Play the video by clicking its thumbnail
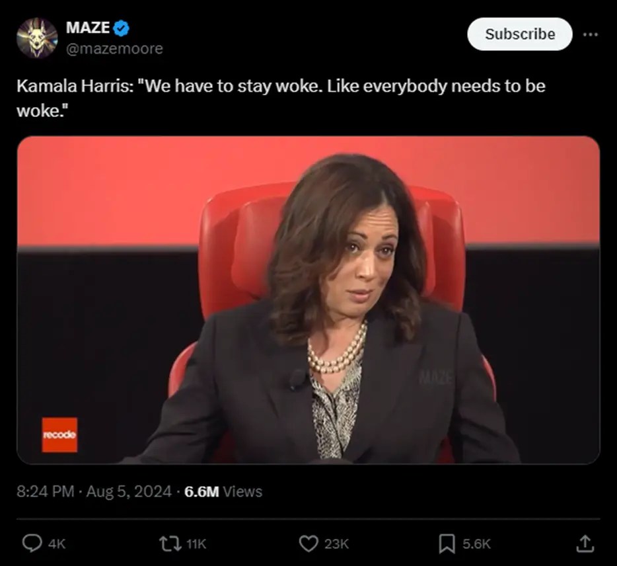617x566 pixels. [x=308, y=300]
